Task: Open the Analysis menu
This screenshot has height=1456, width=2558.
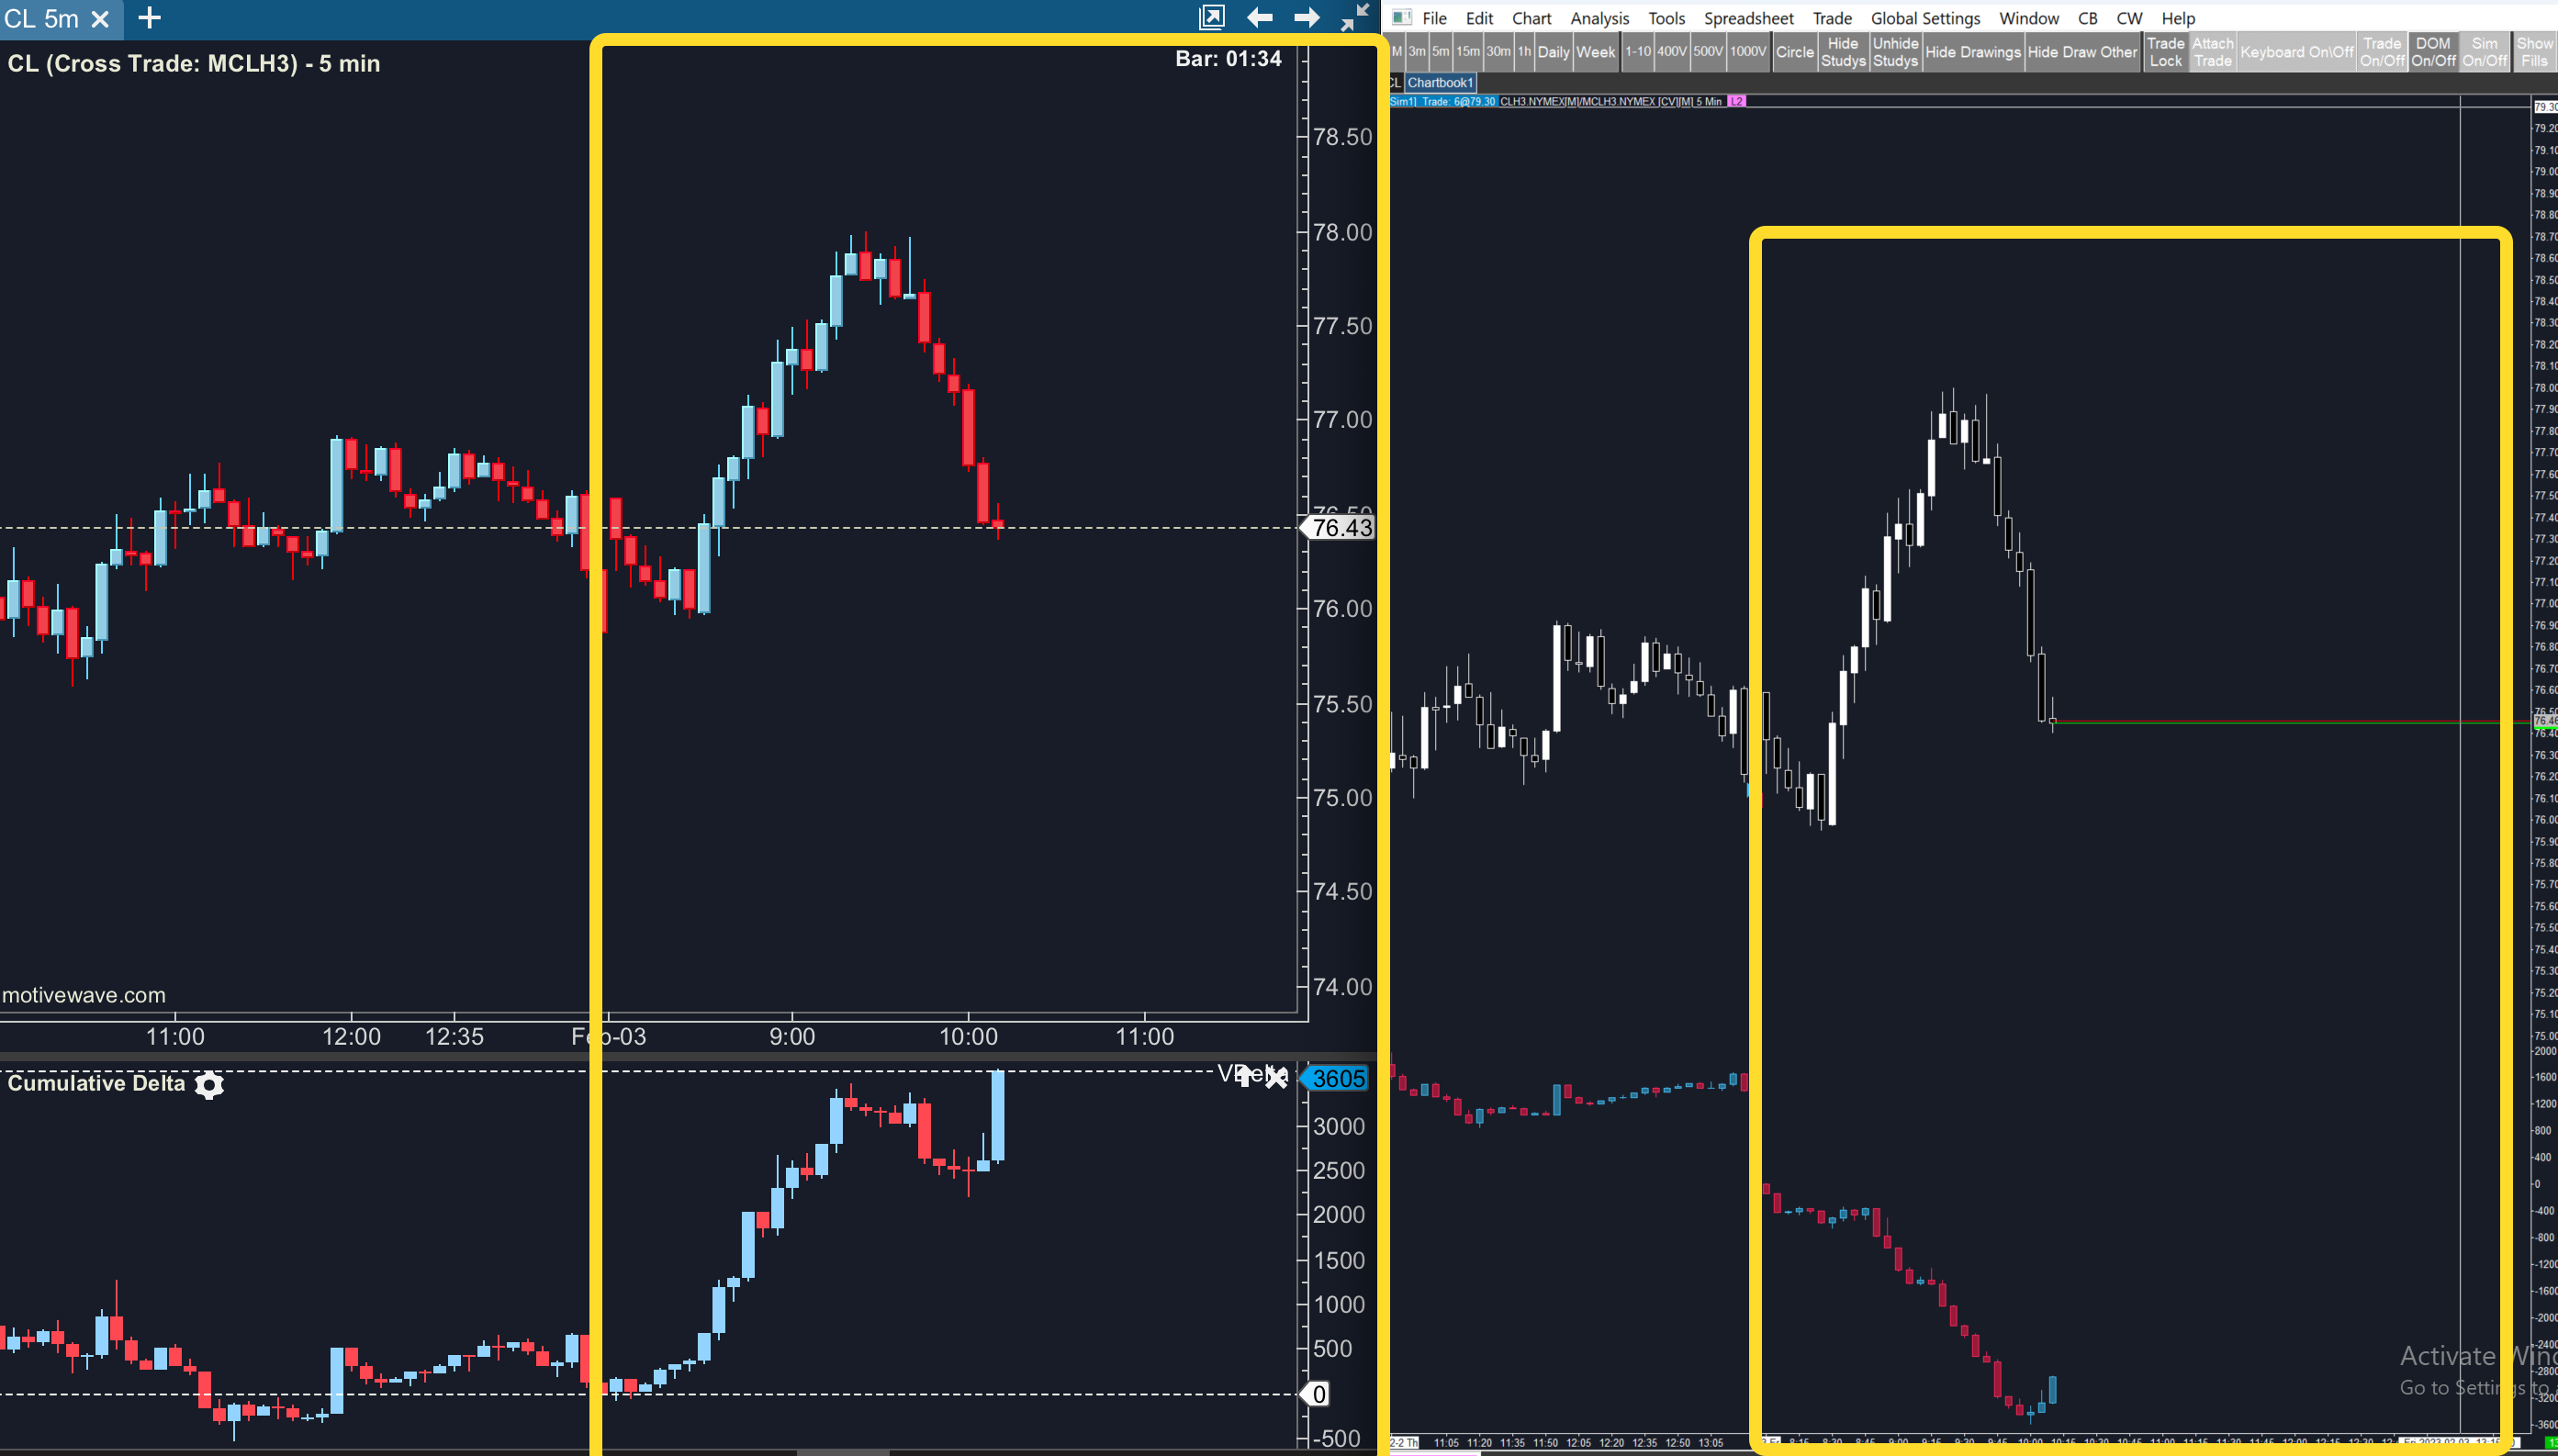Action: (1599, 18)
